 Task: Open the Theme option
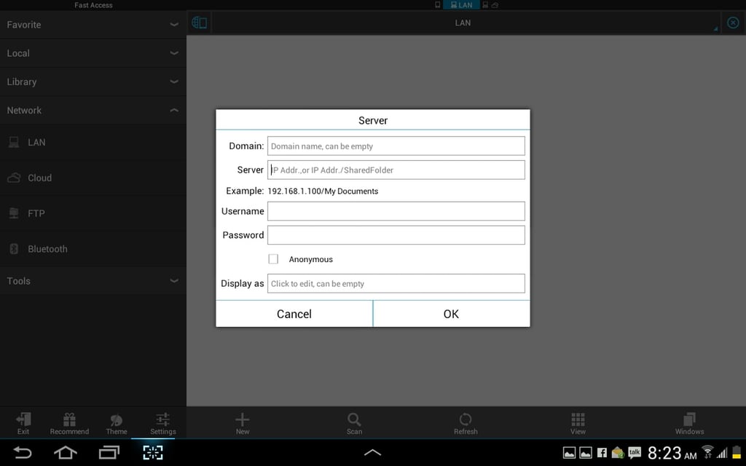[117, 423]
